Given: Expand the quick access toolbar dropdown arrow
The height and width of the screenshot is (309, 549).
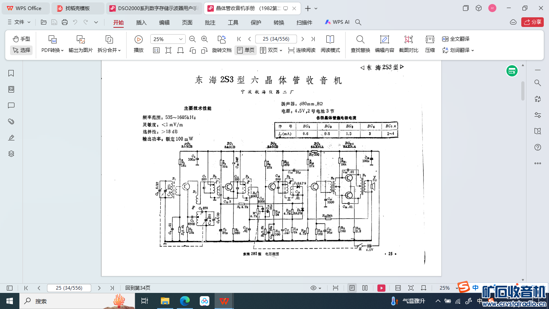Looking at the screenshot, I should [96, 23].
